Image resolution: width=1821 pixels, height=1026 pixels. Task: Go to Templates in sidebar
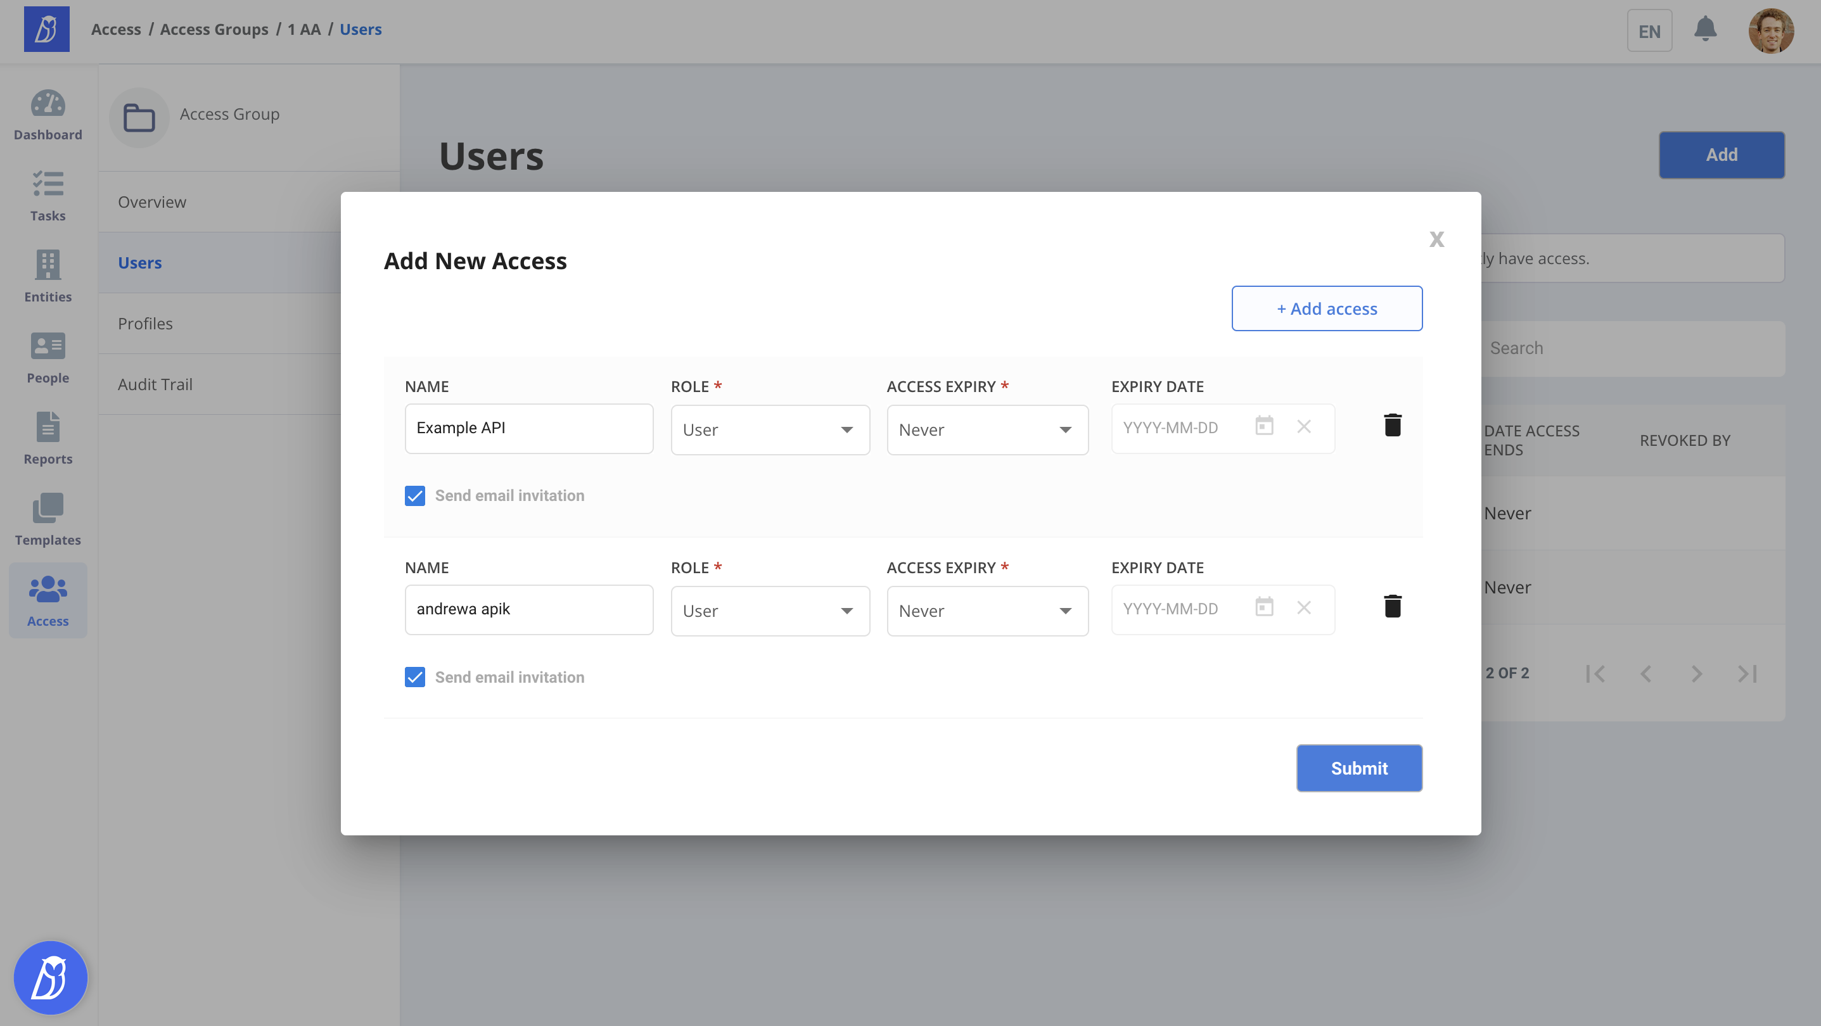coord(48,520)
